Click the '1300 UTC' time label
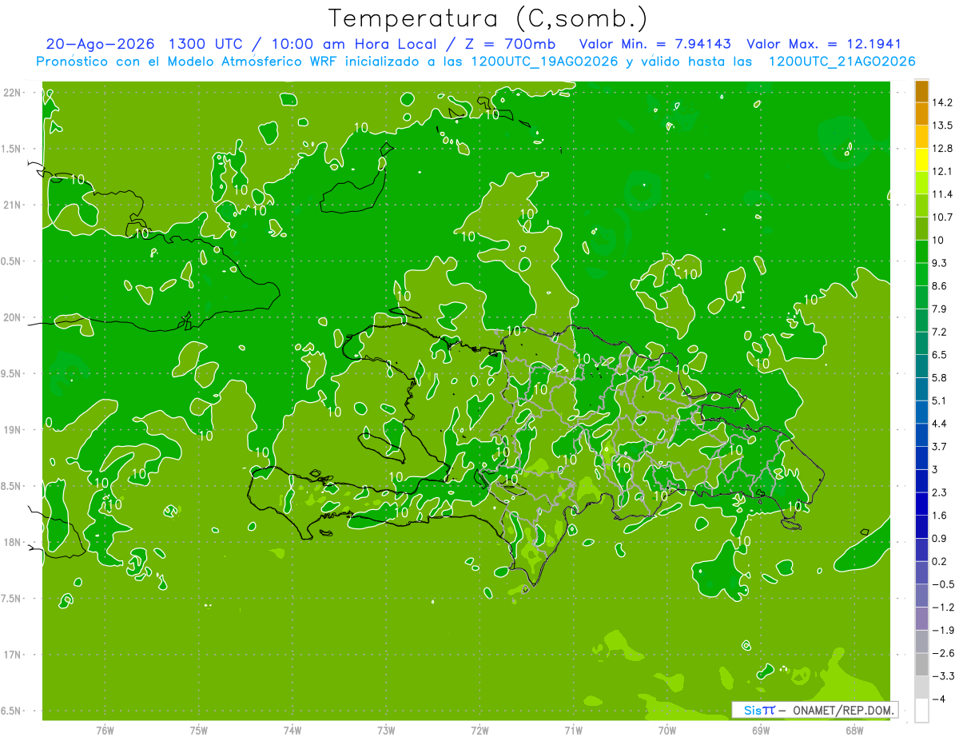This screenshot has width=959, height=741. point(205,44)
